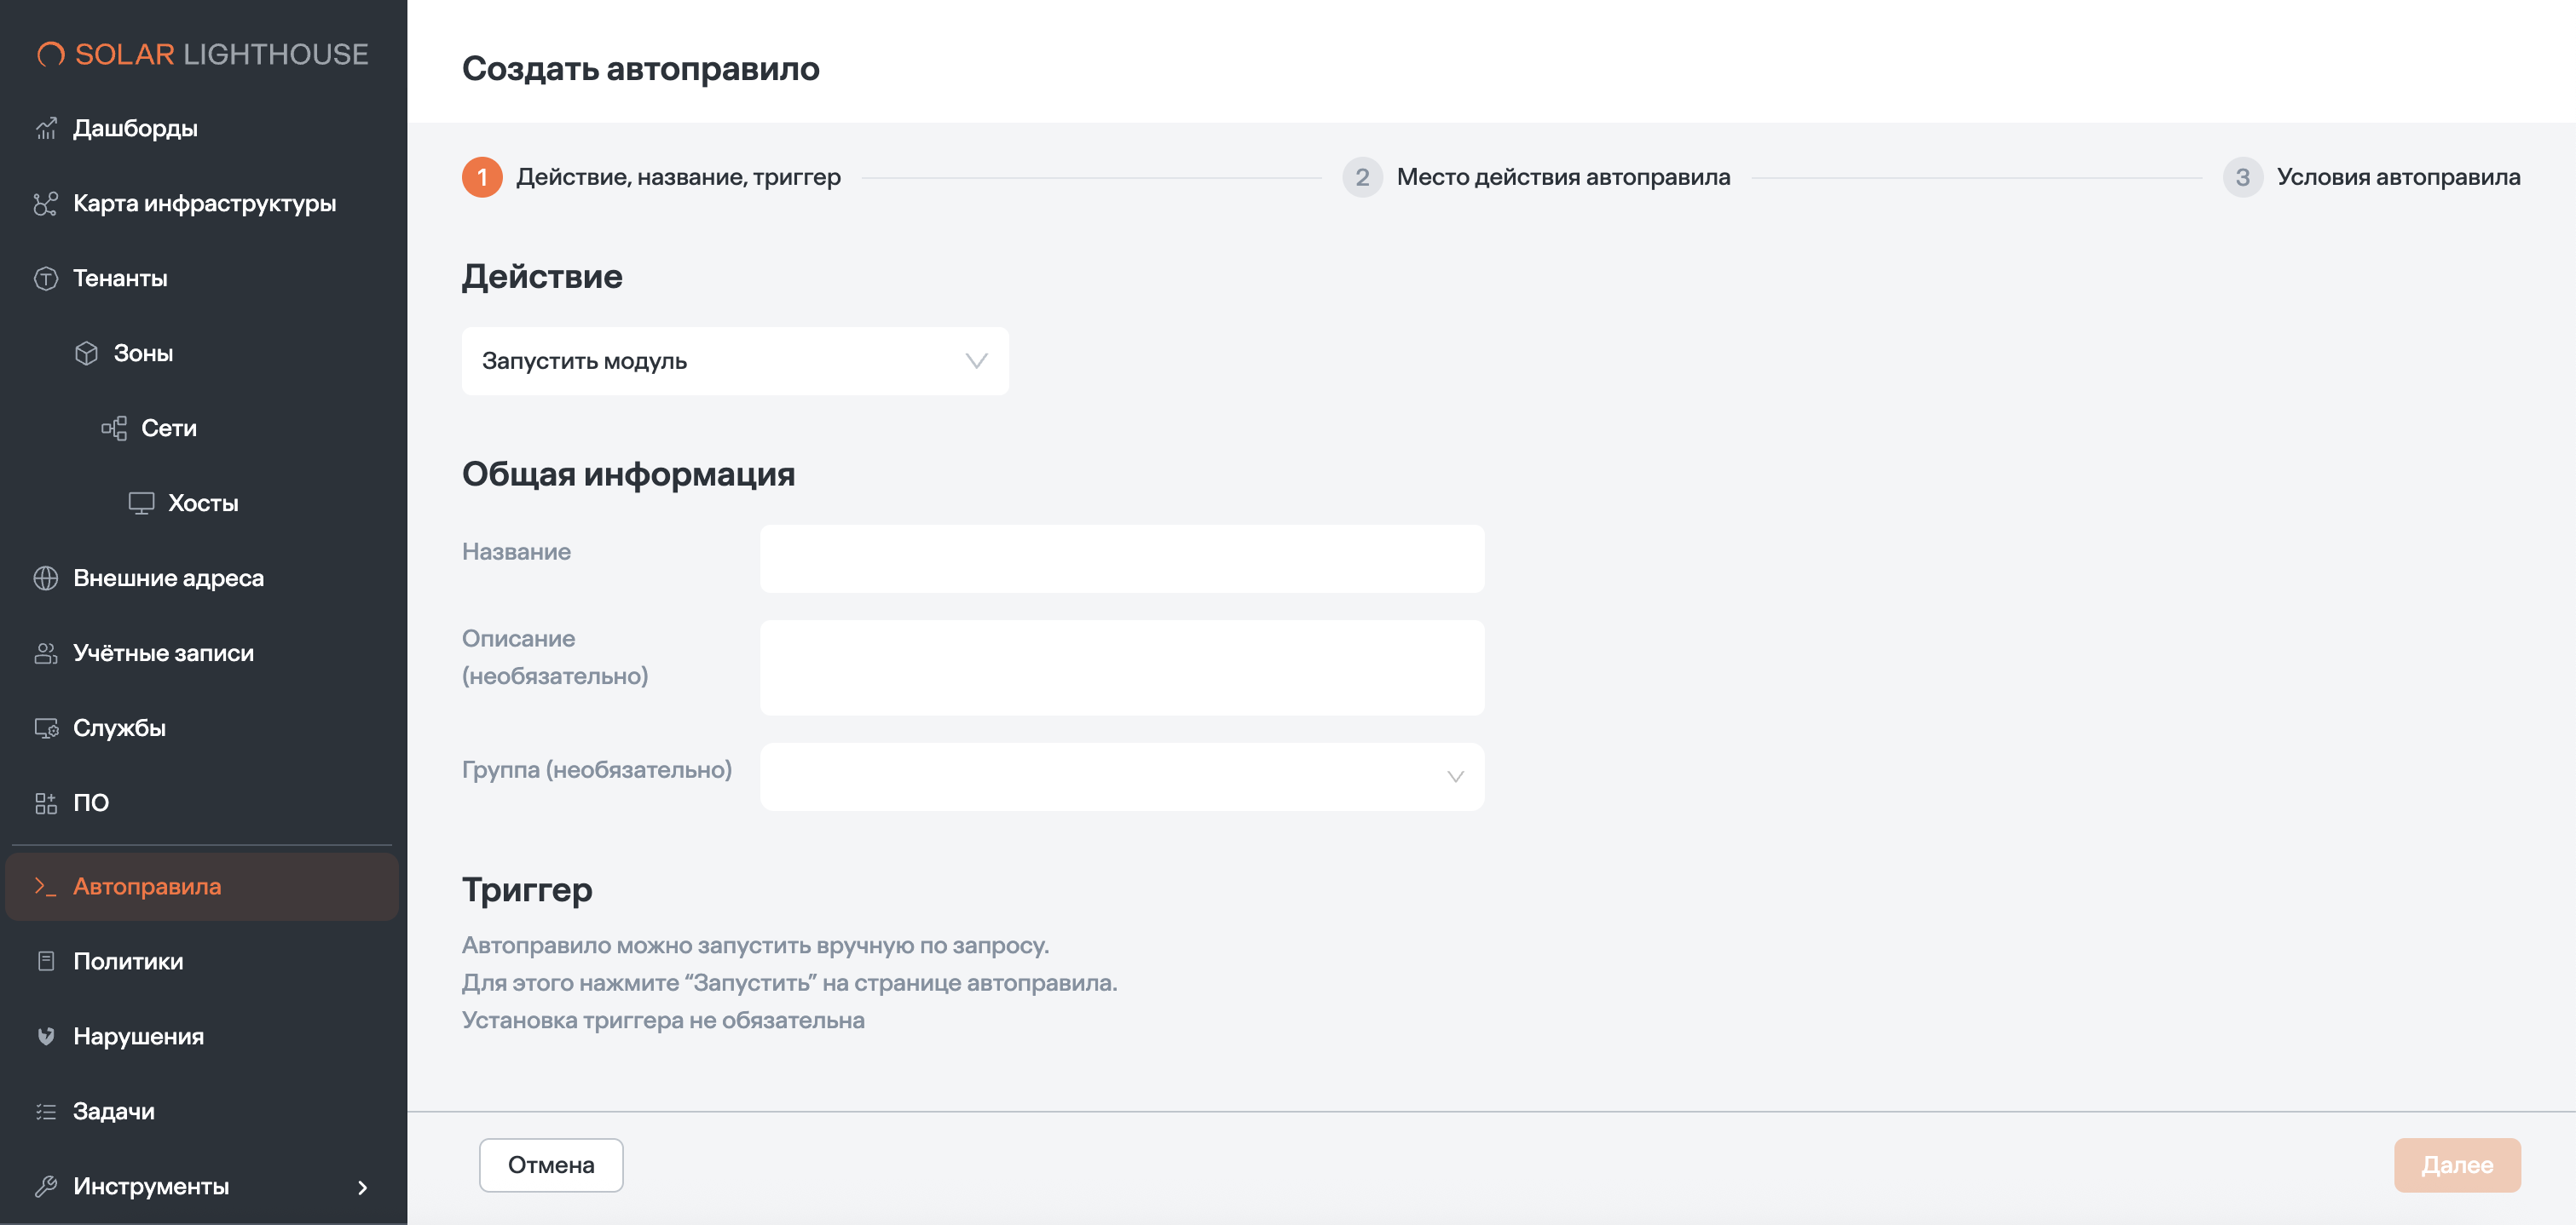Click the Карта инфраструктуры nodes icon
Screen dimensions: 2576x1225
(46, 204)
